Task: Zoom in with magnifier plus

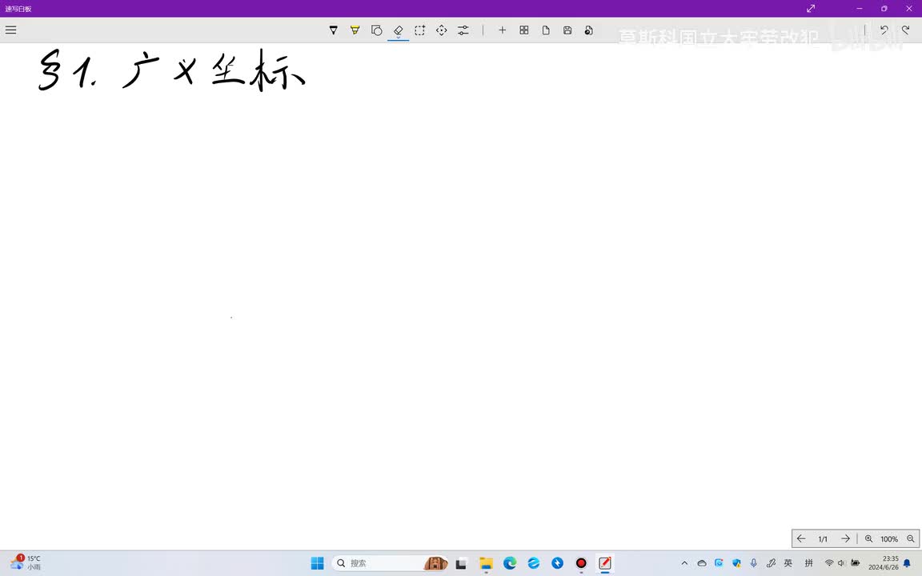Action: click(868, 538)
